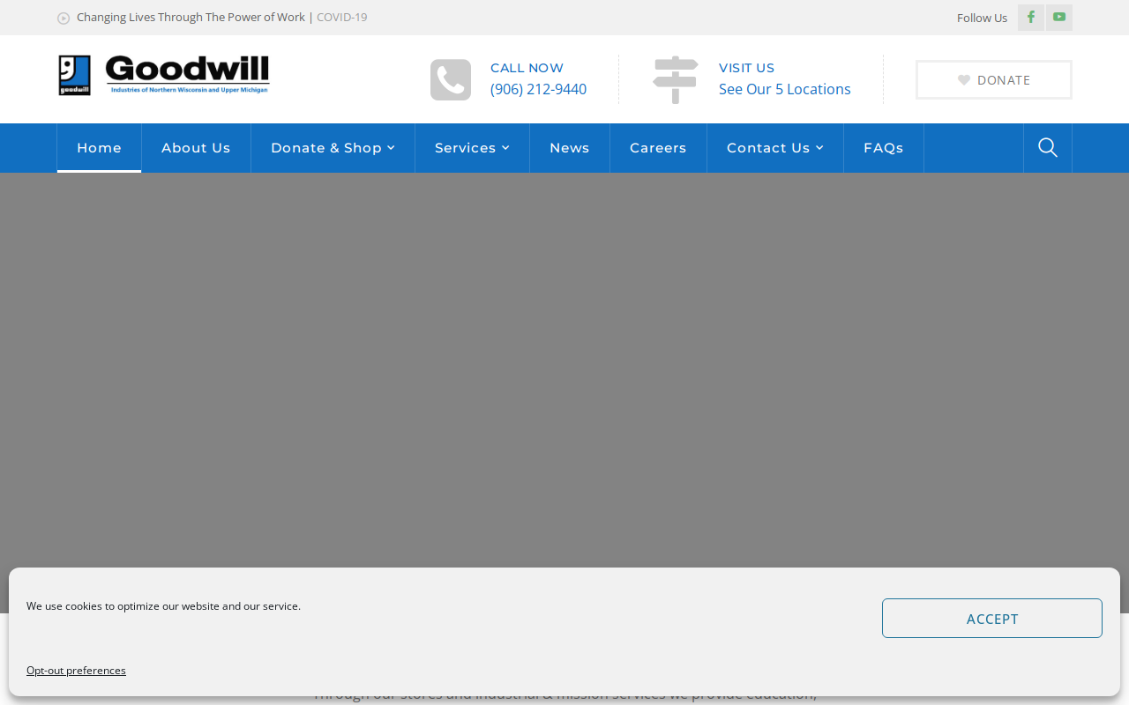Click the cookie message text

(x=163, y=606)
